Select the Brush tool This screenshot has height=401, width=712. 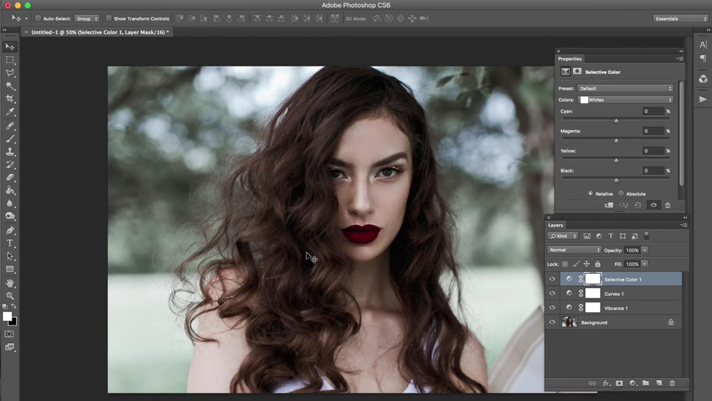point(10,139)
